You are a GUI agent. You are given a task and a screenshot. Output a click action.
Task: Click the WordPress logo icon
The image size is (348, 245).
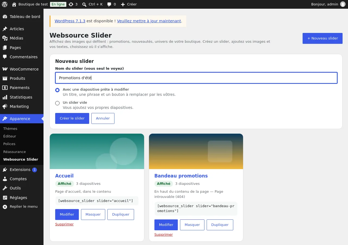pyautogui.click(x=5, y=4)
